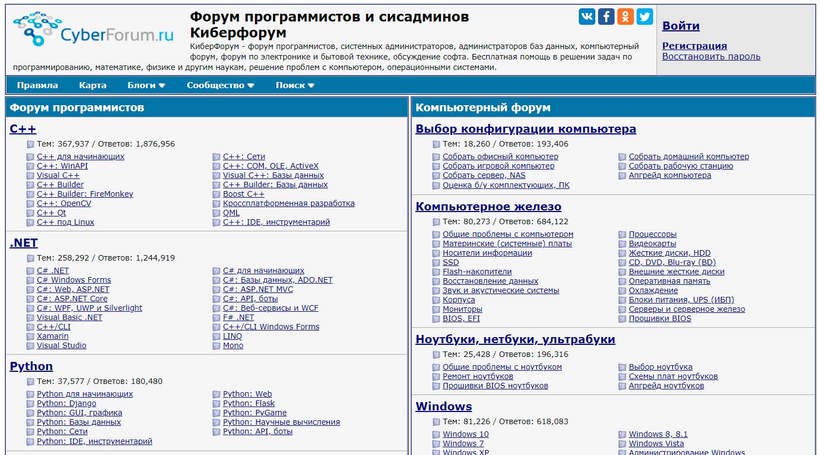Click folder icon beside Корпуса

[437, 300]
